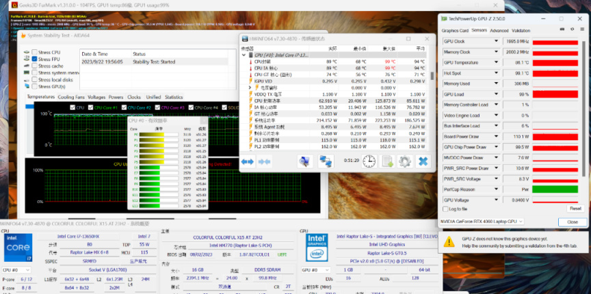Viewport: 591px width, 294px height.
Task: Click the Stress local disks drive icon
Action: click(27, 79)
